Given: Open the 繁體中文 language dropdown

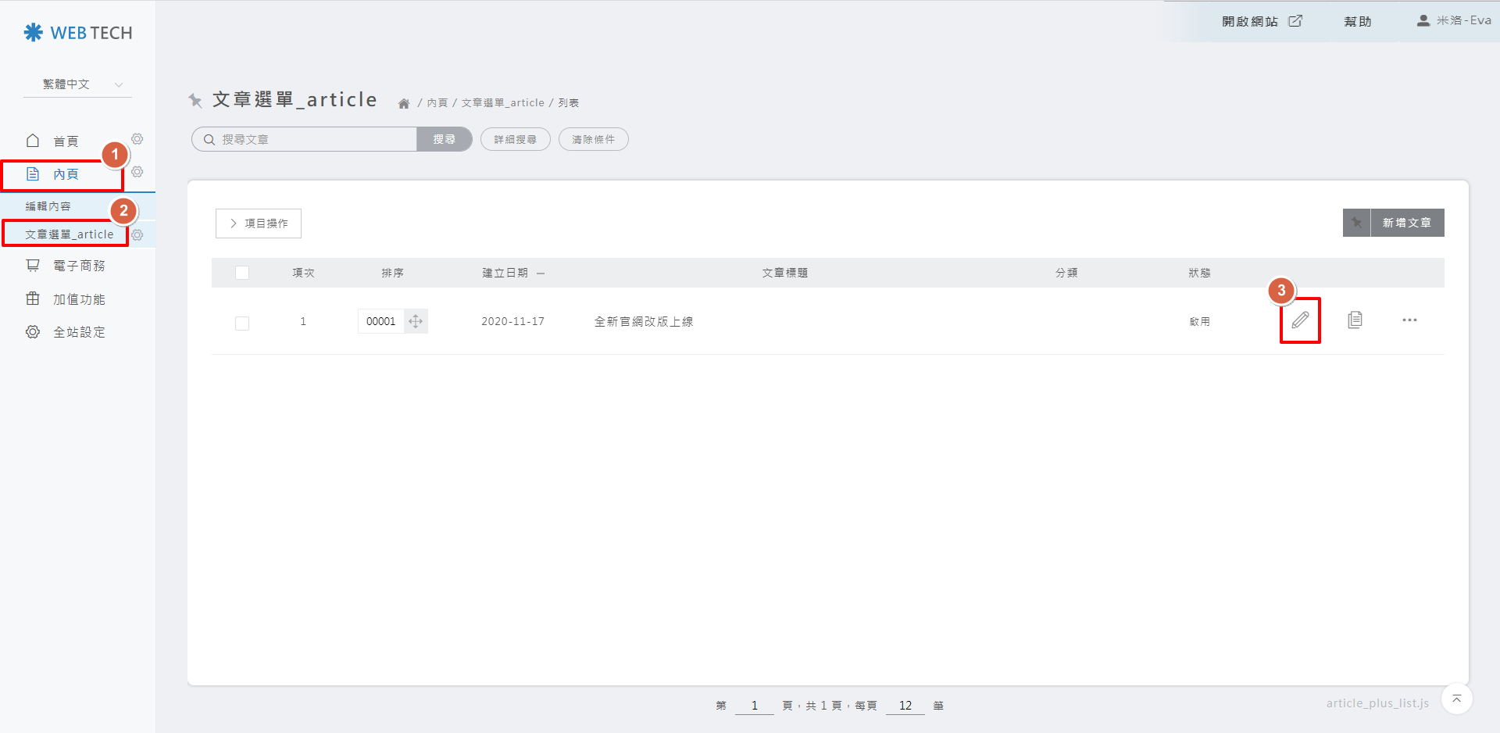Looking at the screenshot, I should [x=78, y=84].
